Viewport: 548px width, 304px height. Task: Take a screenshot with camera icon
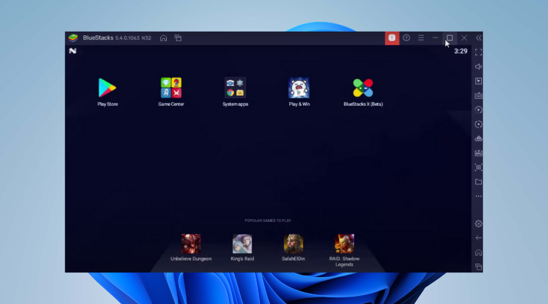coord(479,168)
